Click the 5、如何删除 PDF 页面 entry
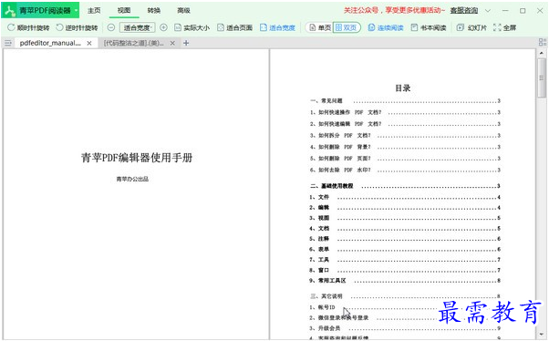Image resolution: width=549 pixels, height=341 pixels. (405, 159)
